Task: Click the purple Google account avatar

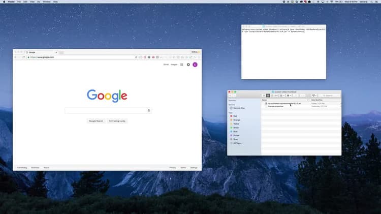Action: point(195,65)
